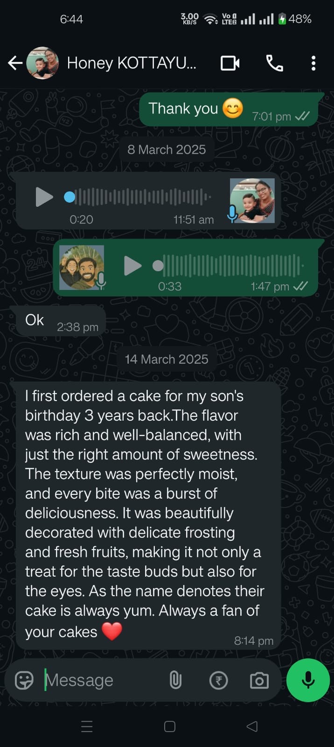
Task: Seek the 0:20 voice message waveform
Action: click(140, 197)
